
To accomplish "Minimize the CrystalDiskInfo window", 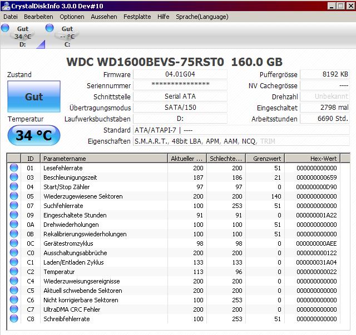I will (x=332, y=6).
